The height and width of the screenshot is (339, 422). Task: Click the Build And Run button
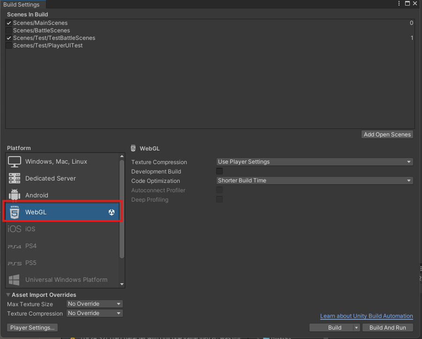tap(388, 327)
